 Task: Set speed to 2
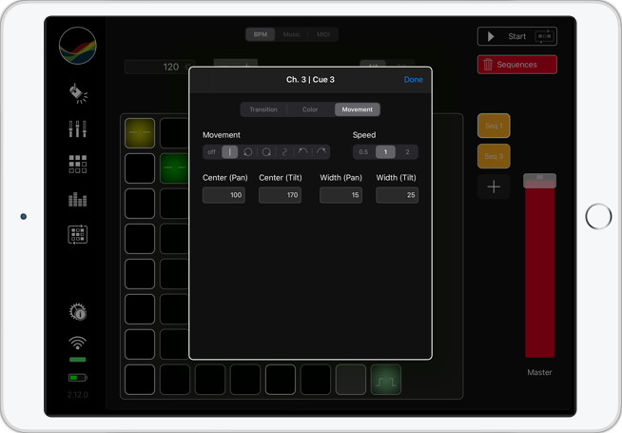407,152
